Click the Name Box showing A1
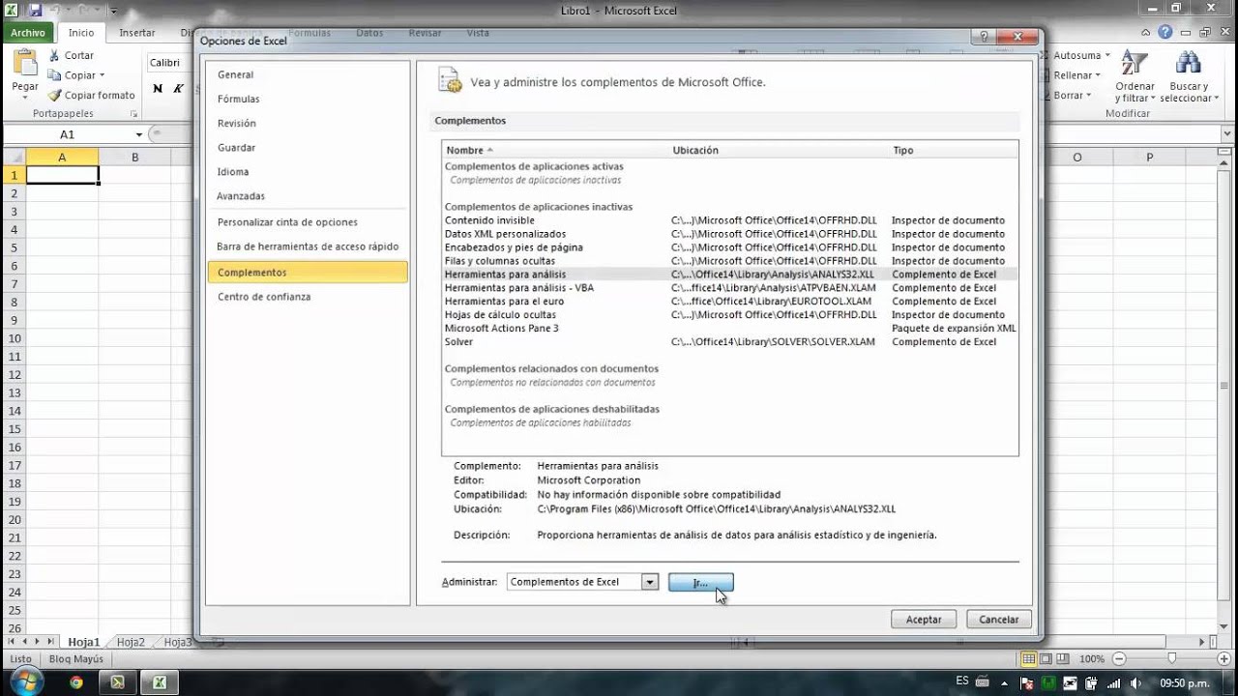 67,135
